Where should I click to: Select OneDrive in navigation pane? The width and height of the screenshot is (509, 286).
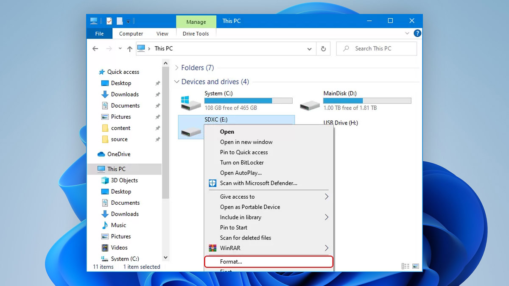[119, 154]
